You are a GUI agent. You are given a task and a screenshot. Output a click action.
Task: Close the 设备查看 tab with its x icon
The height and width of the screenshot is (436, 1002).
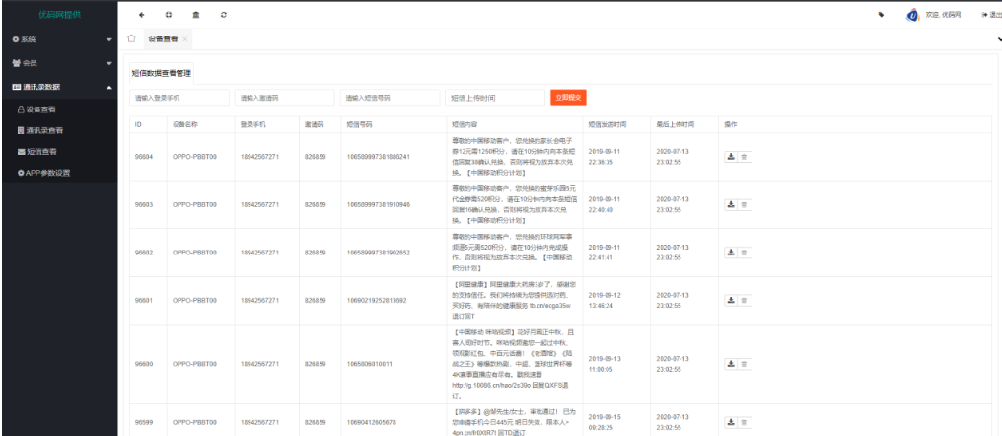185,39
